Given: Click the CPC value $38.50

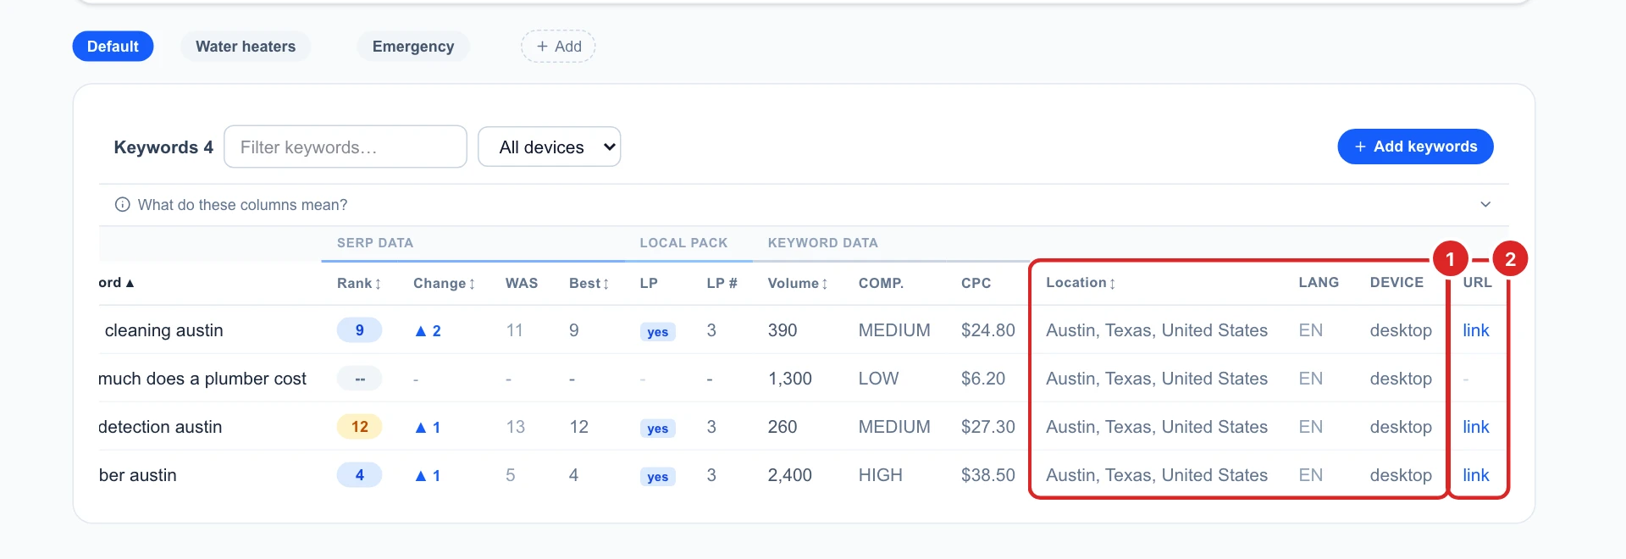Looking at the screenshot, I should tap(988, 475).
